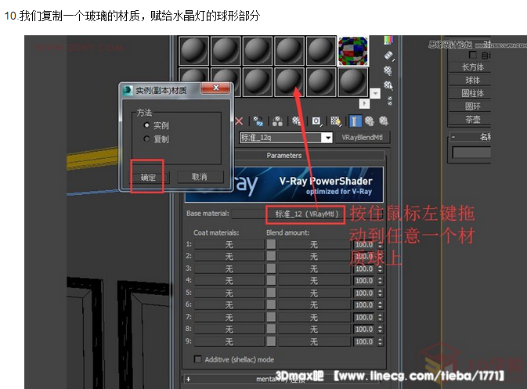
Task: Collapse the Parameters rollout header
Action: (284, 155)
